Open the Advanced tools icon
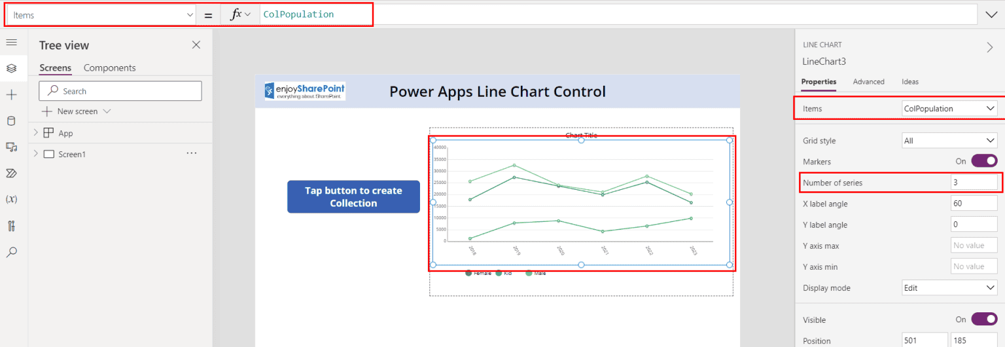Viewport: 1005px width, 347px height. [11, 226]
